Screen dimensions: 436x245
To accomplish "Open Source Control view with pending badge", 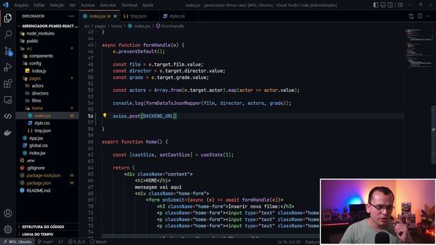I will click(7, 51).
